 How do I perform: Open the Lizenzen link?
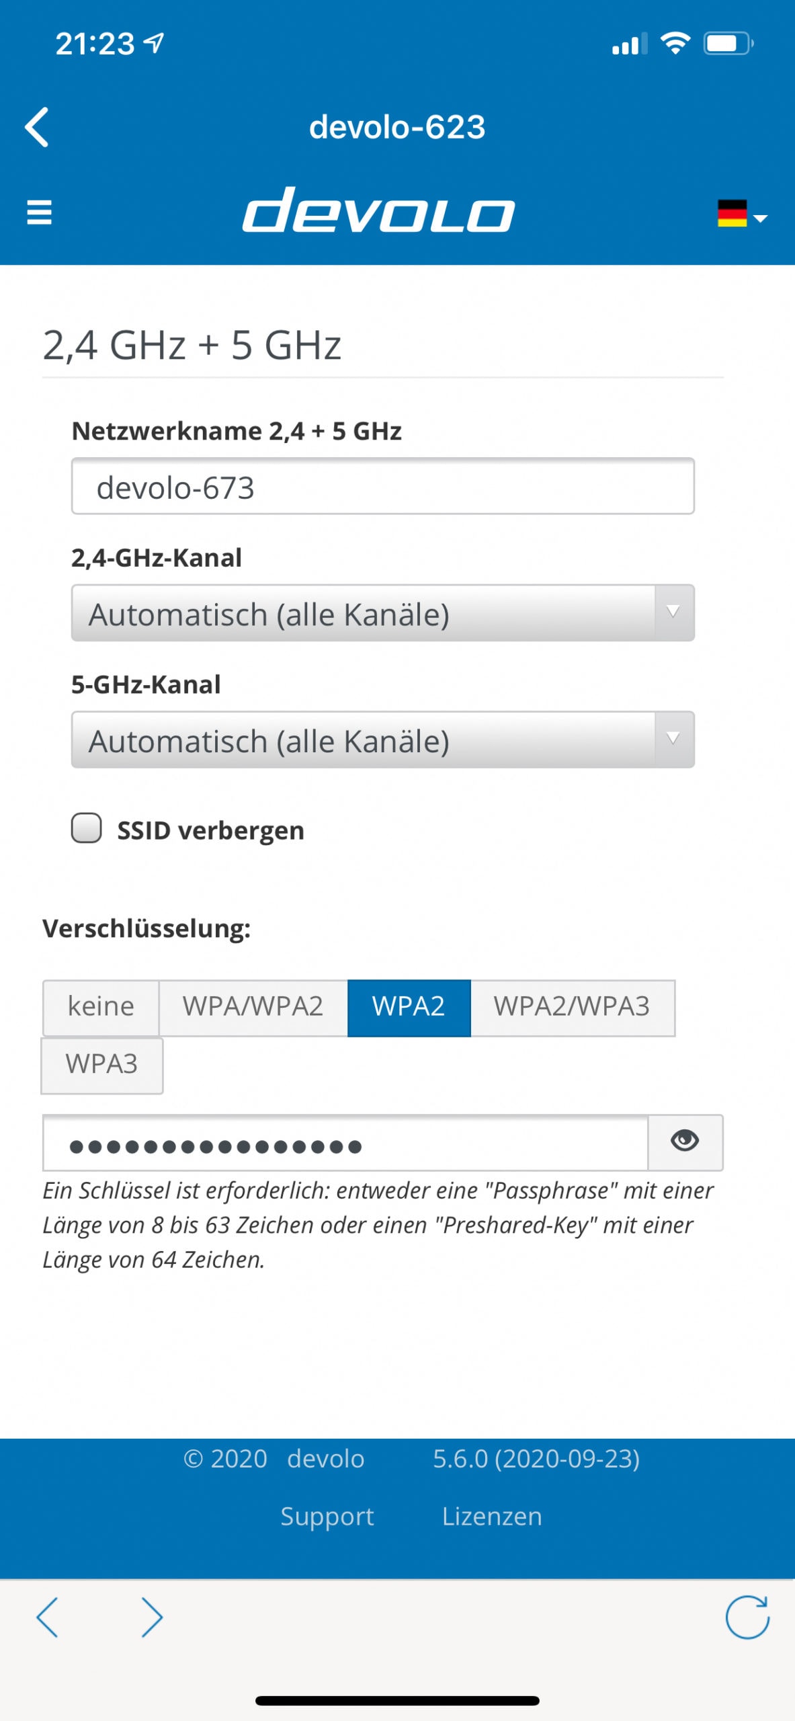click(x=492, y=1517)
